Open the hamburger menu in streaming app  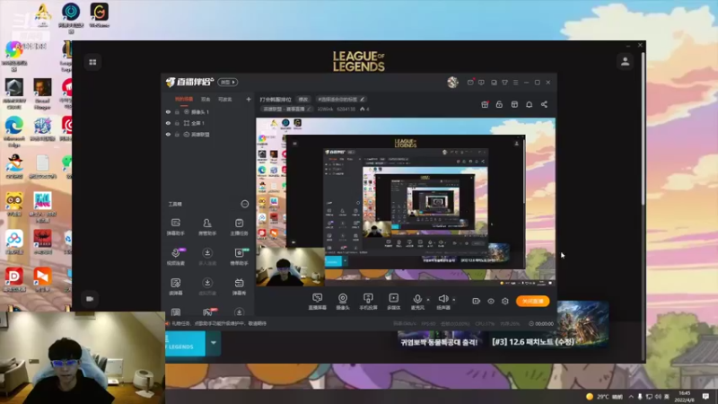coord(515,83)
